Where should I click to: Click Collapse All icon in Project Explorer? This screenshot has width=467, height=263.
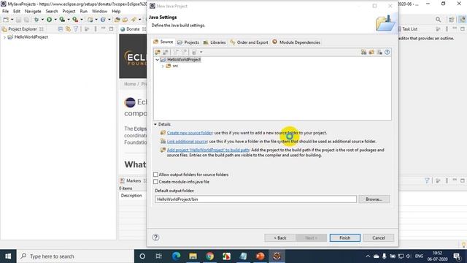coord(61,29)
